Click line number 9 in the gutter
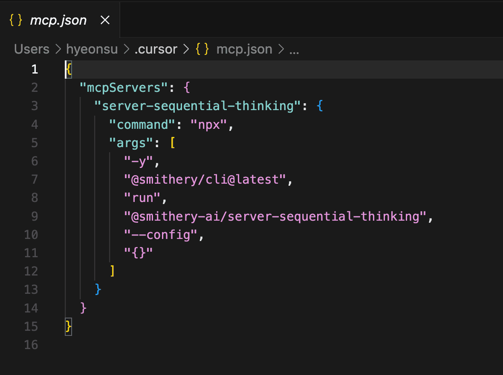 (x=35, y=216)
